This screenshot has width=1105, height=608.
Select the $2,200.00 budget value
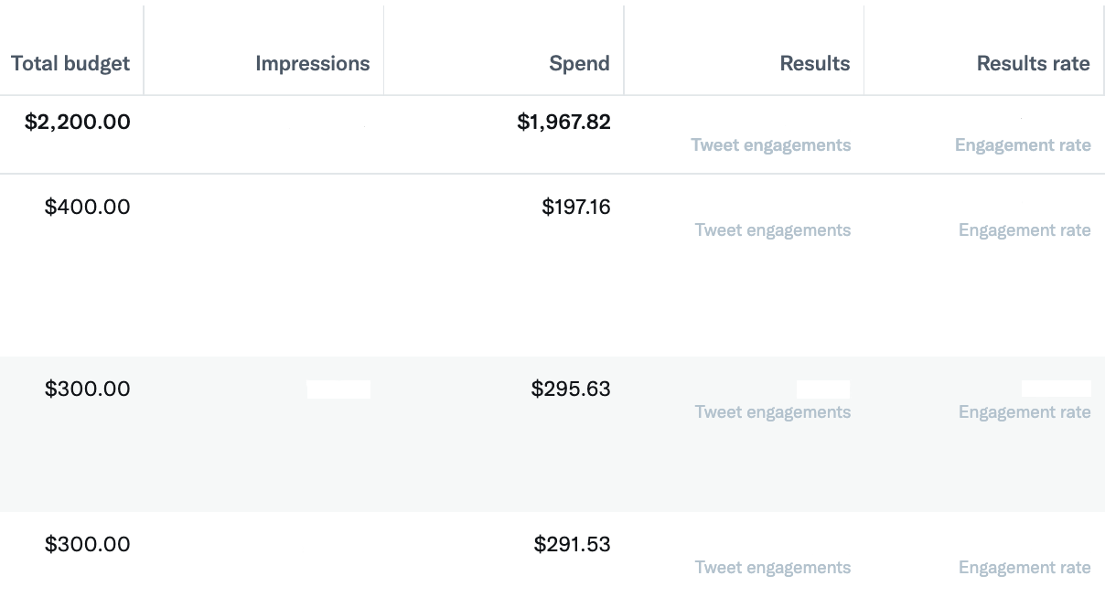[79, 122]
